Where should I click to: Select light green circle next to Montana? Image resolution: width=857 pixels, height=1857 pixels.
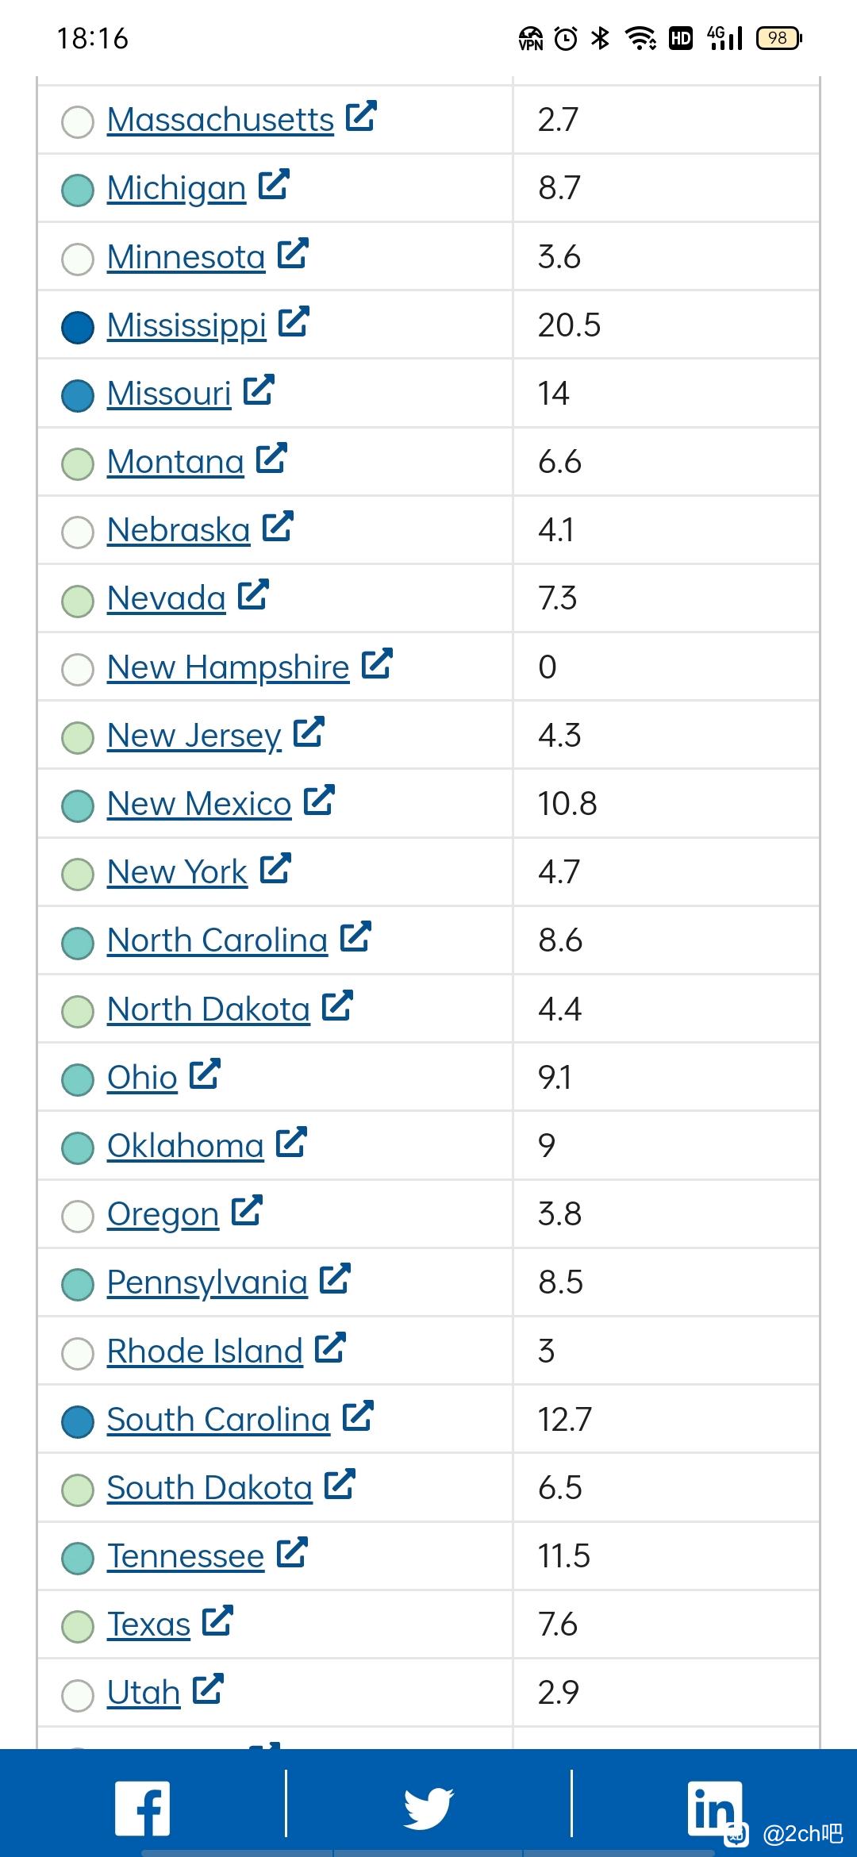[x=78, y=463]
